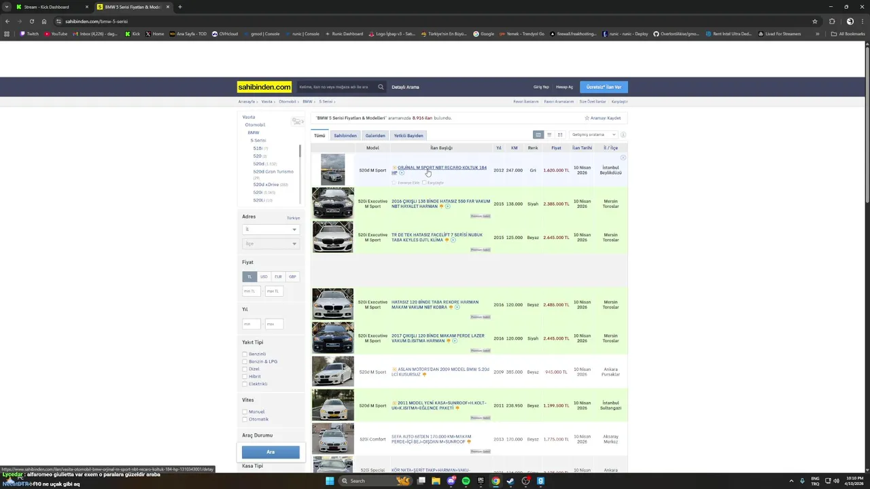This screenshot has height=489, width=870.
Task: Select the Tümü tab
Action: coord(319,135)
